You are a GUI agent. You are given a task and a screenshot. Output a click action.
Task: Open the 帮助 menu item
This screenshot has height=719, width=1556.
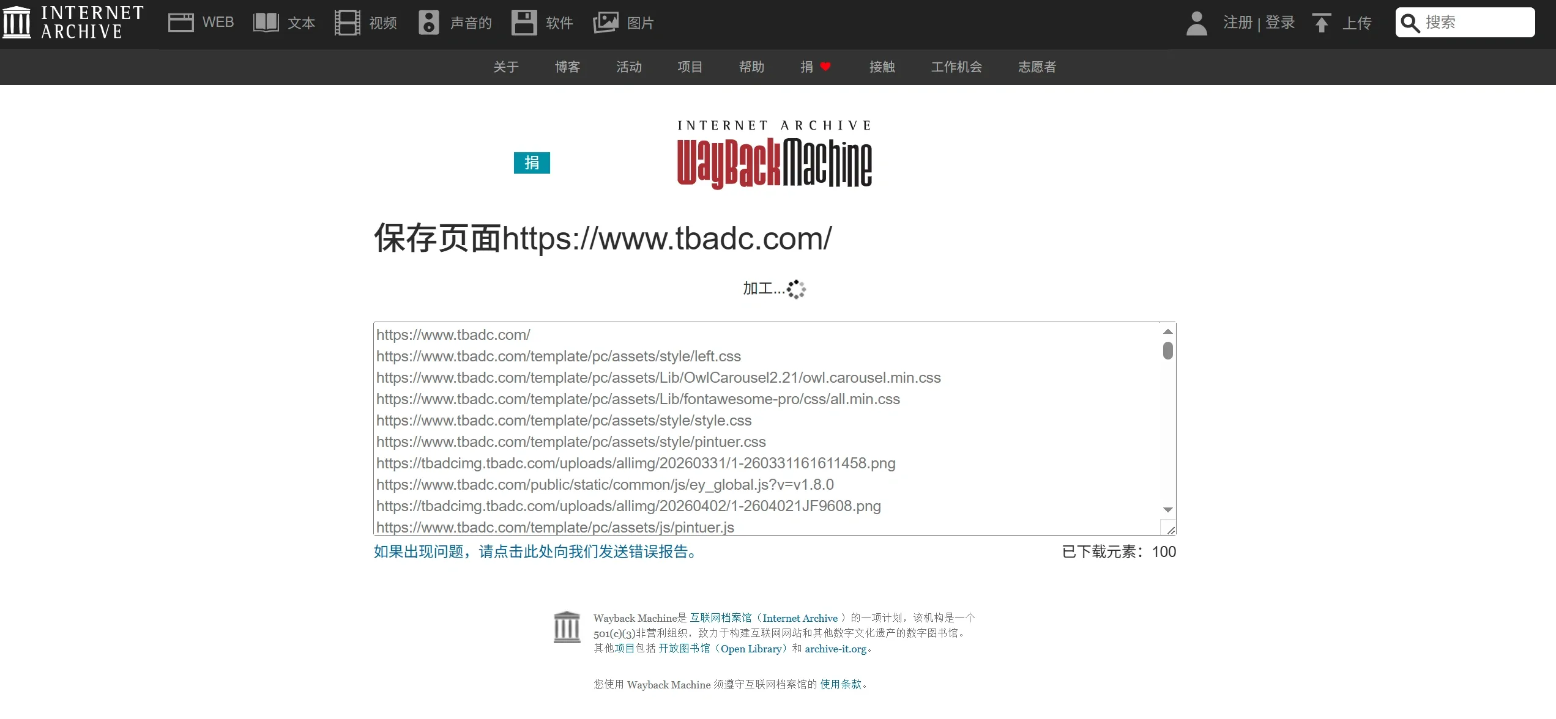pos(751,67)
